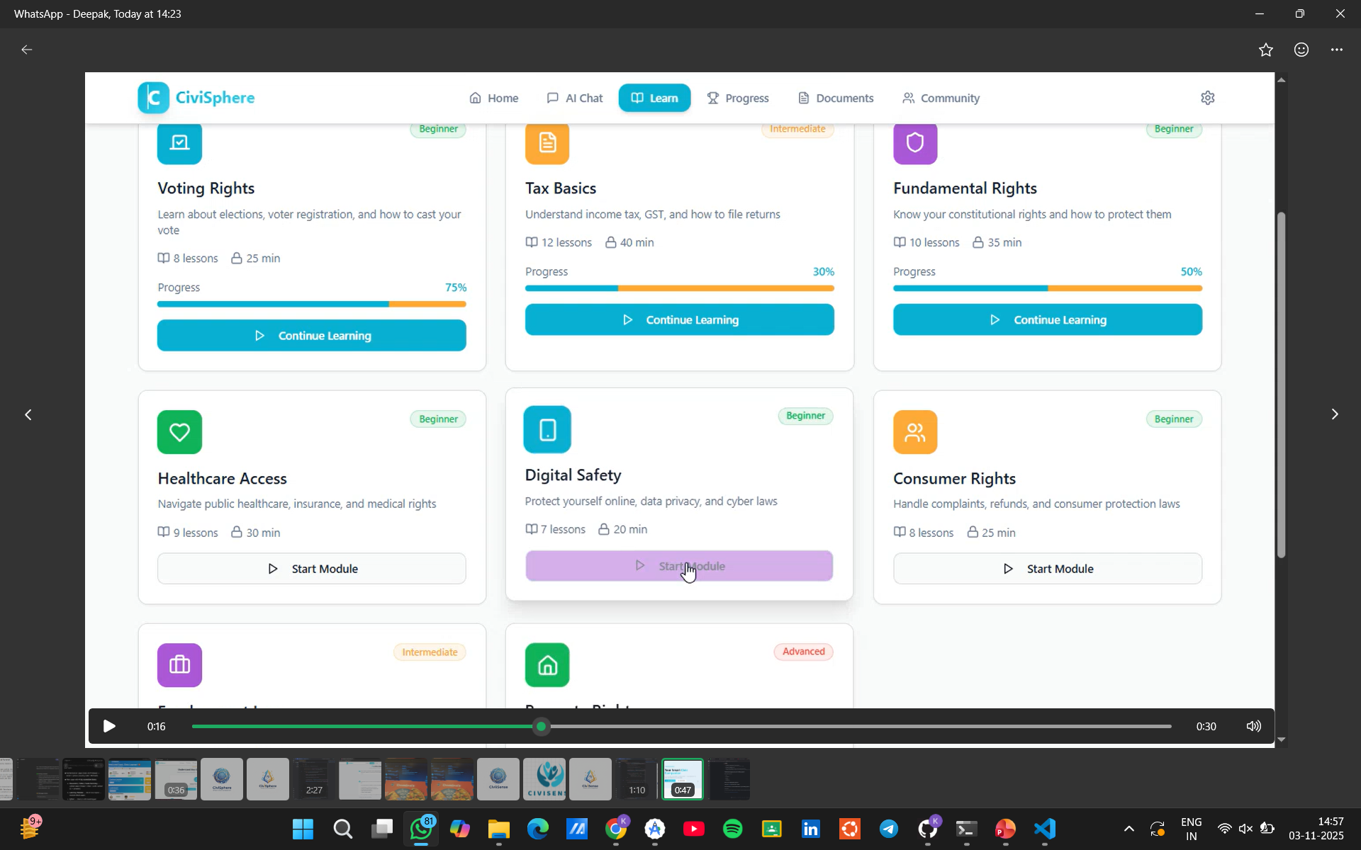The width and height of the screenshot is (1361, 850).
Task: Select the 2:27 video thumbnail
Action: tap(314, 779)
